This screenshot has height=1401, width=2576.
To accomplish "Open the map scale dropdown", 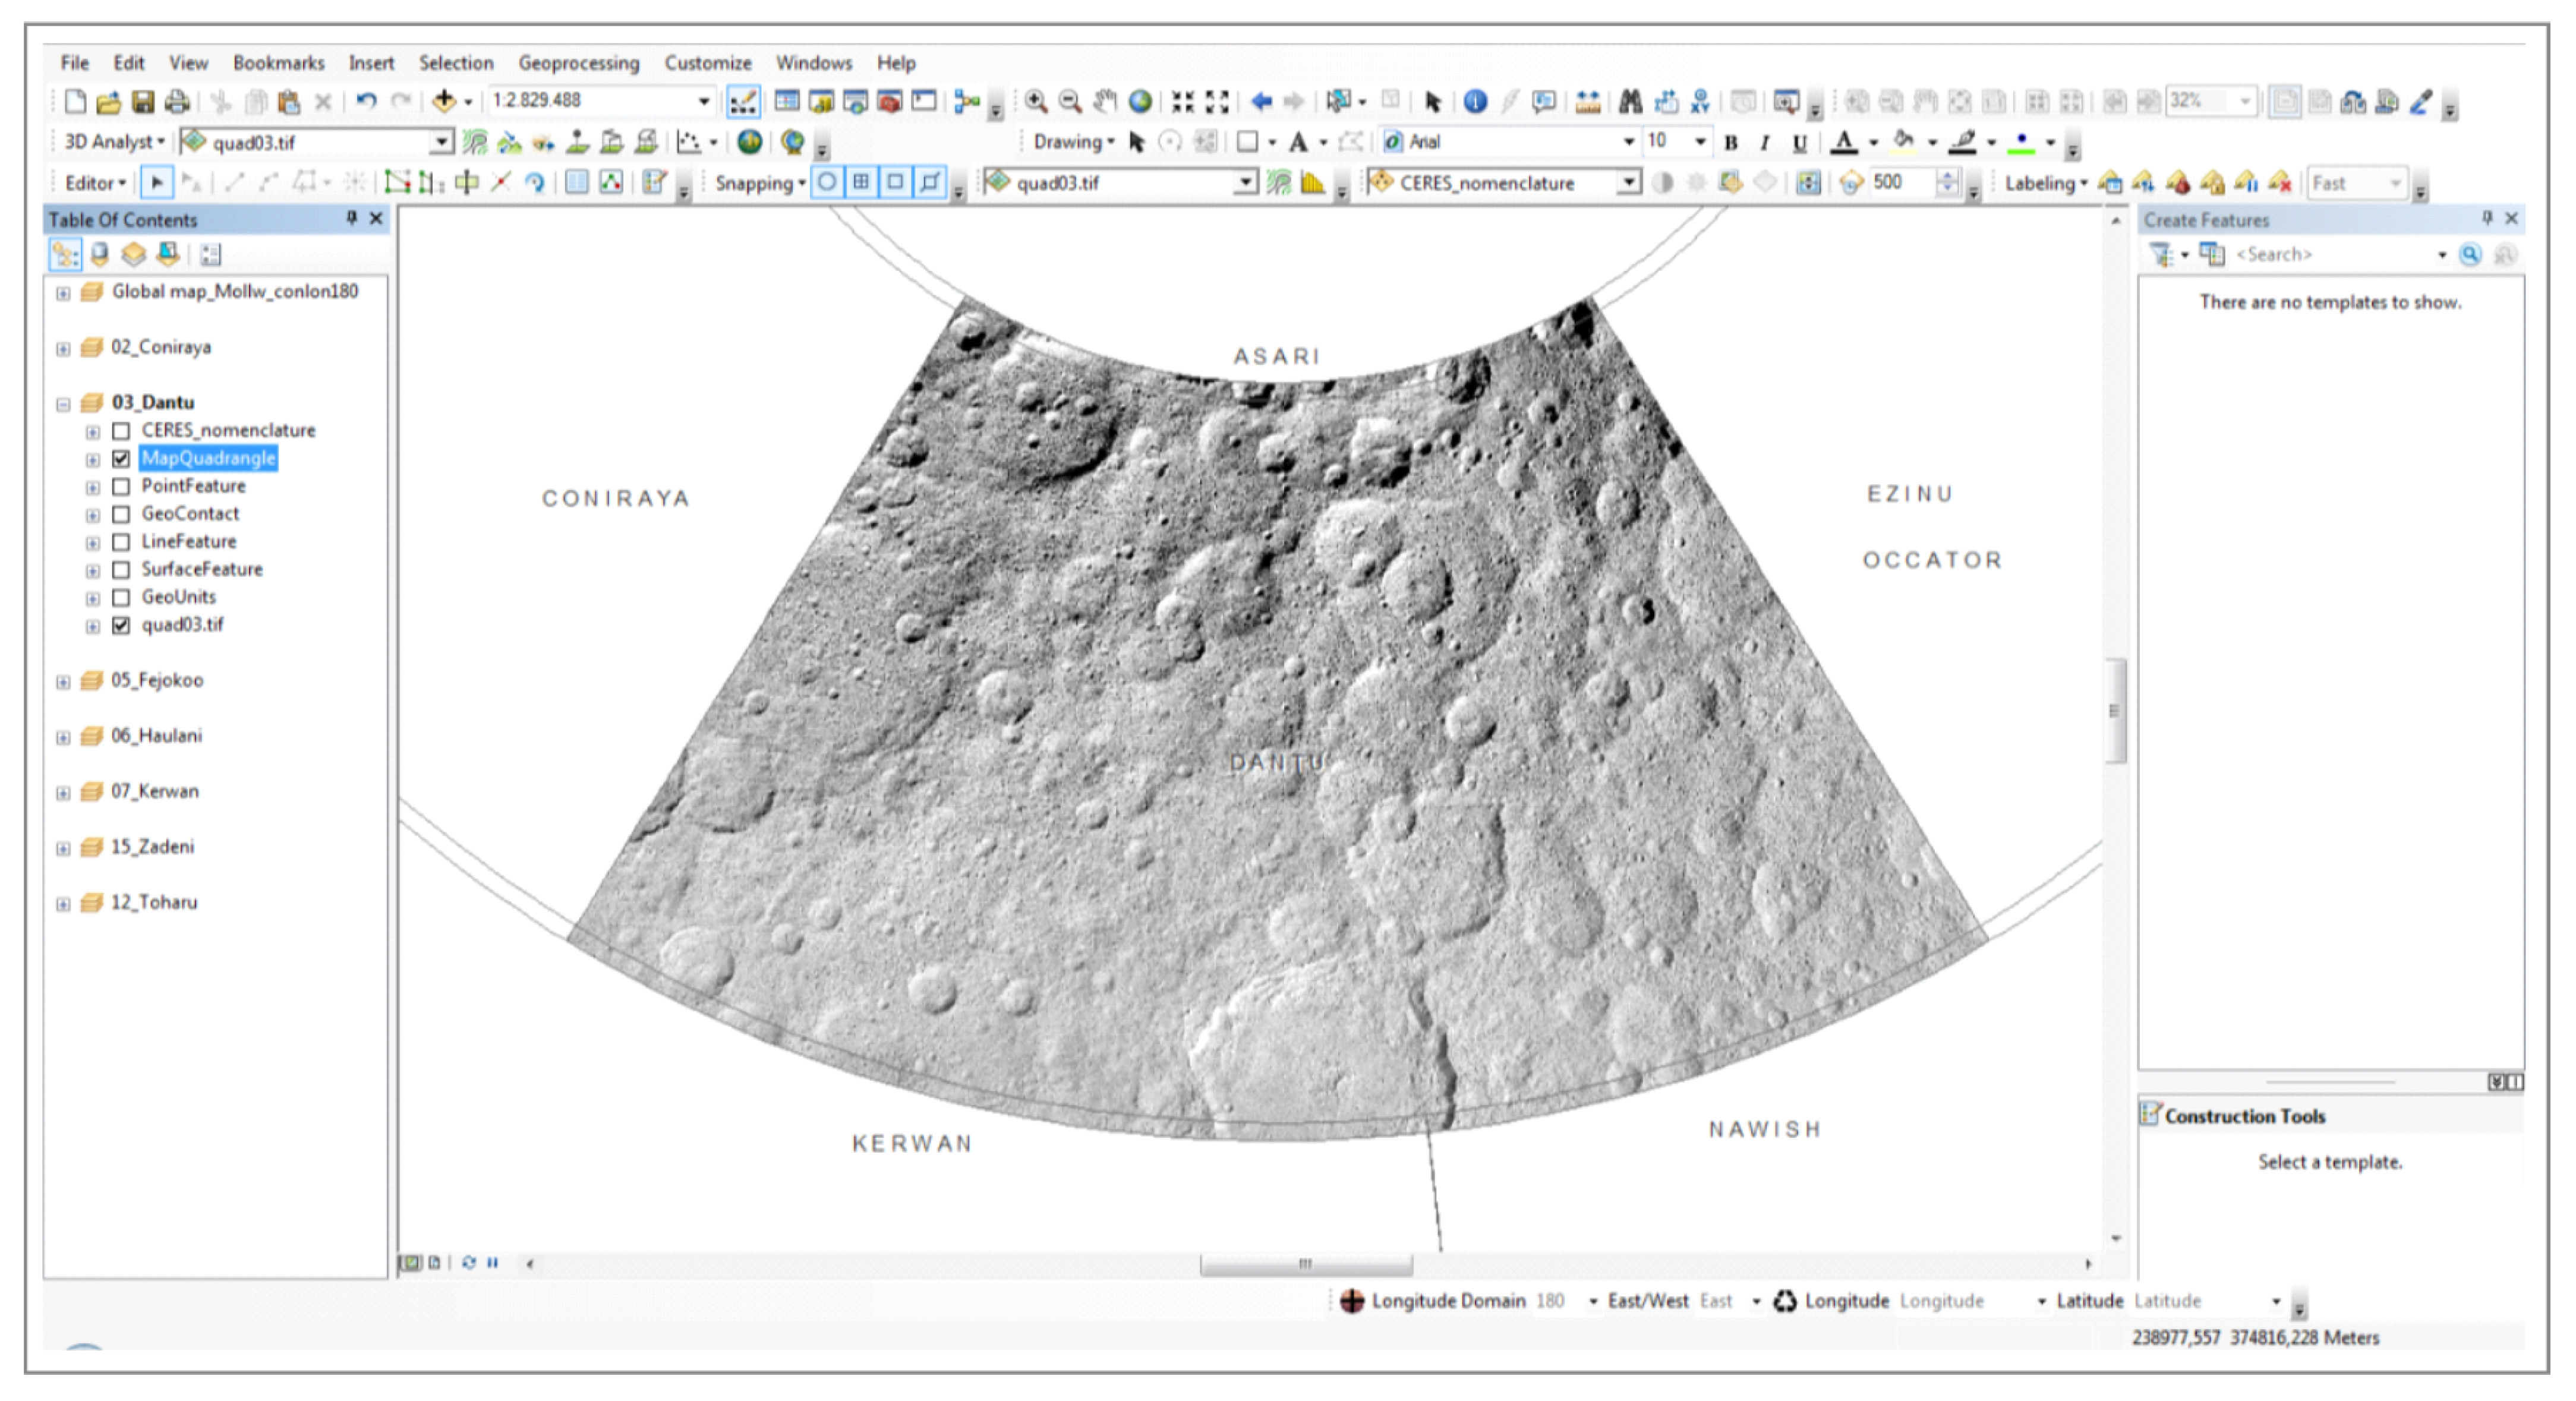I will 703,101.
